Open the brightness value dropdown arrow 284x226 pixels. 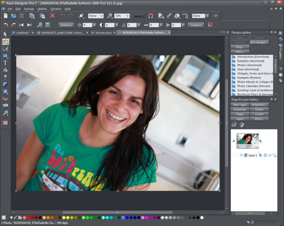[x=94, y=25]
